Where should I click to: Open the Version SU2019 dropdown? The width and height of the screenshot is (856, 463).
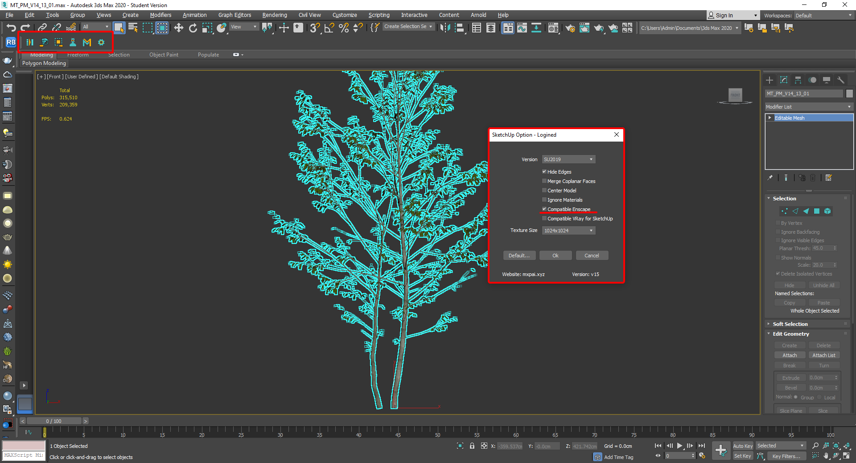coord(591,159)
